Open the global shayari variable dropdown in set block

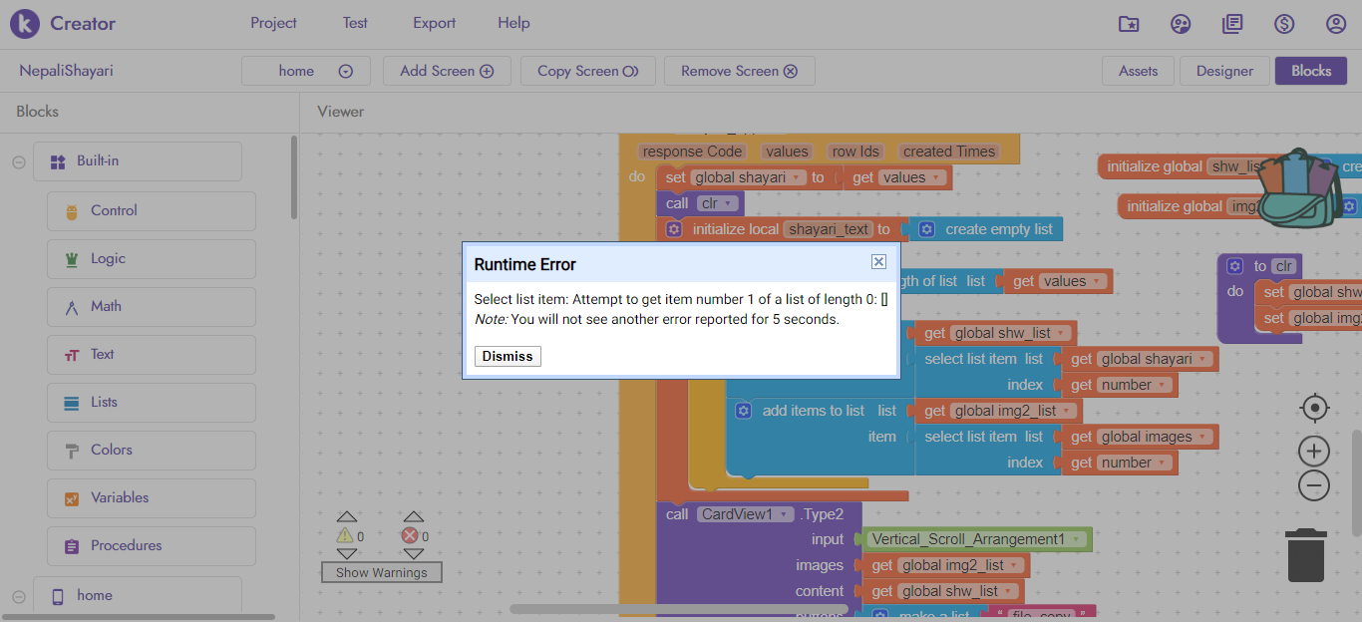click(749, 177)
